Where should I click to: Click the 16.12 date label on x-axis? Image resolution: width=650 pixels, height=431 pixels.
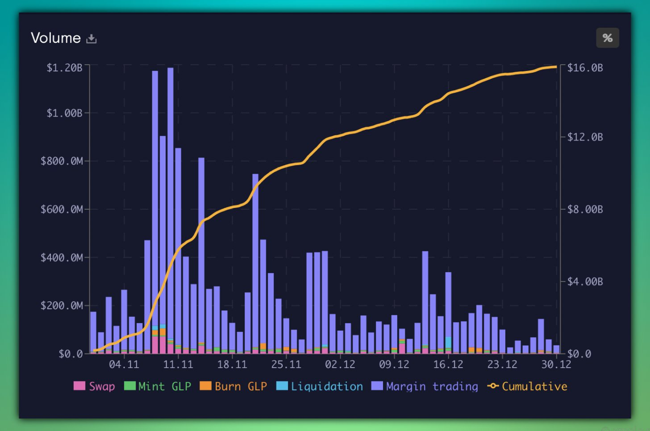pyautogui.click(x=448, y=364)
